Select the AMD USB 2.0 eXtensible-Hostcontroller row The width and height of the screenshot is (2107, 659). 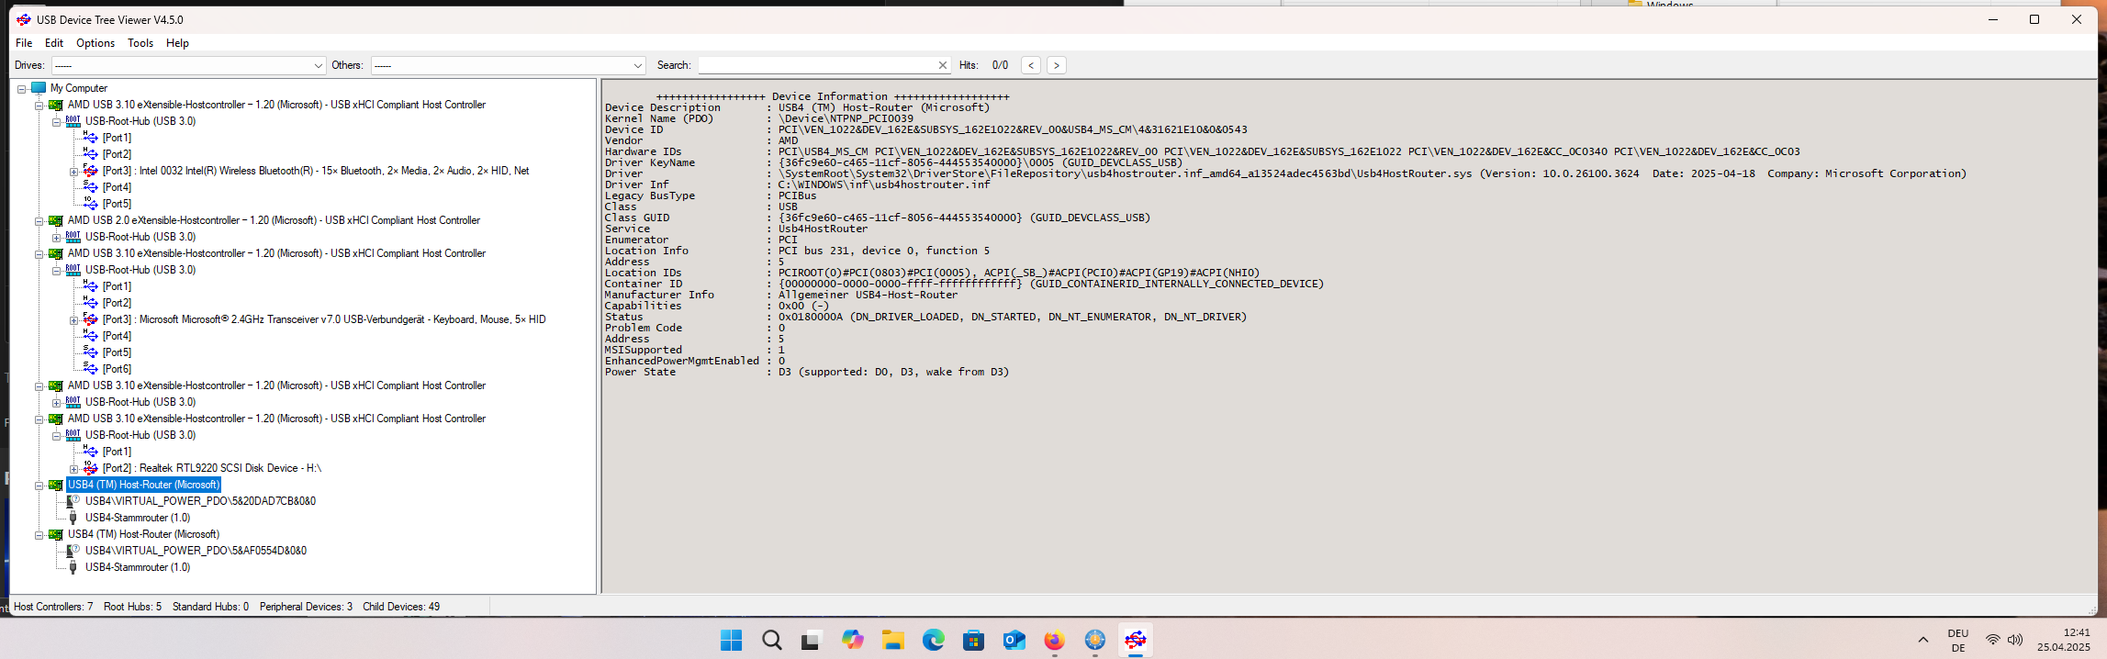click(x=274, y=220)
